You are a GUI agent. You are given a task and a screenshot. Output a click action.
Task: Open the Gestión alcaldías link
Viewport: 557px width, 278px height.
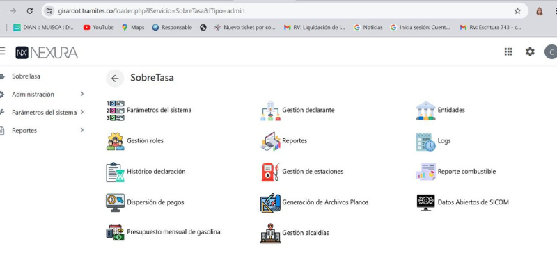pyautogui.click(x=305, y=233)
